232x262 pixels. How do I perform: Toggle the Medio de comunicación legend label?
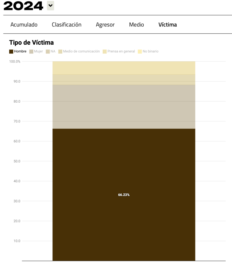81,51
